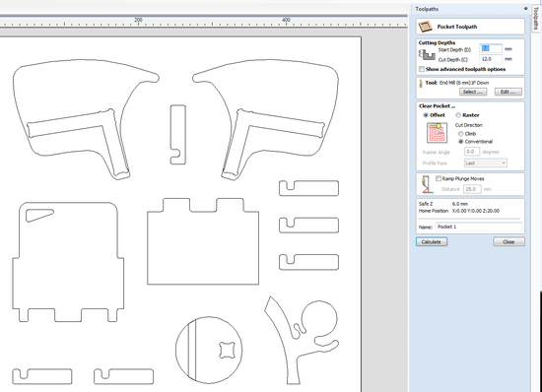The width and height of the screenshot is (542, 392).
Task: Pin the Toolpaths panel
Action: (526, 9)
